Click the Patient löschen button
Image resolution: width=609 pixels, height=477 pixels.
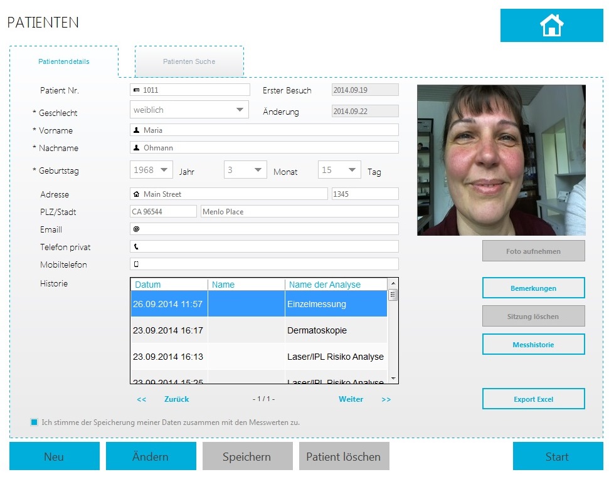(x=344, y=456)
